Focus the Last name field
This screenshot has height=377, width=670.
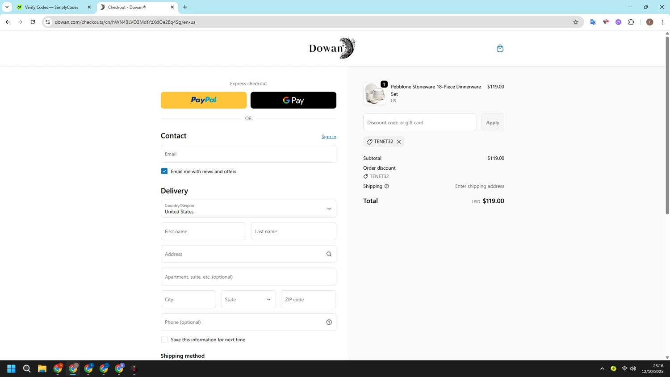pyautogui.click(x=293, y=231)
